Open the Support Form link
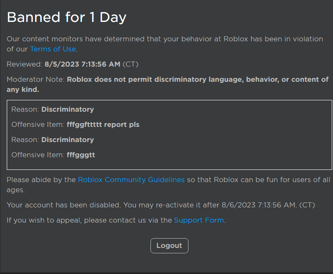The image size is (333, 274). [199, 220]
